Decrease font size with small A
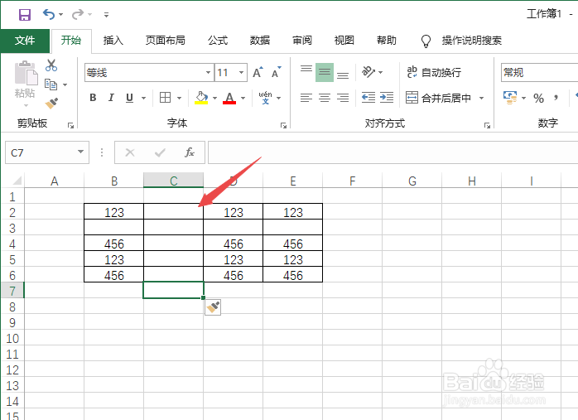The width and height of the screenshot is (578, 420). tap(277, 73)
